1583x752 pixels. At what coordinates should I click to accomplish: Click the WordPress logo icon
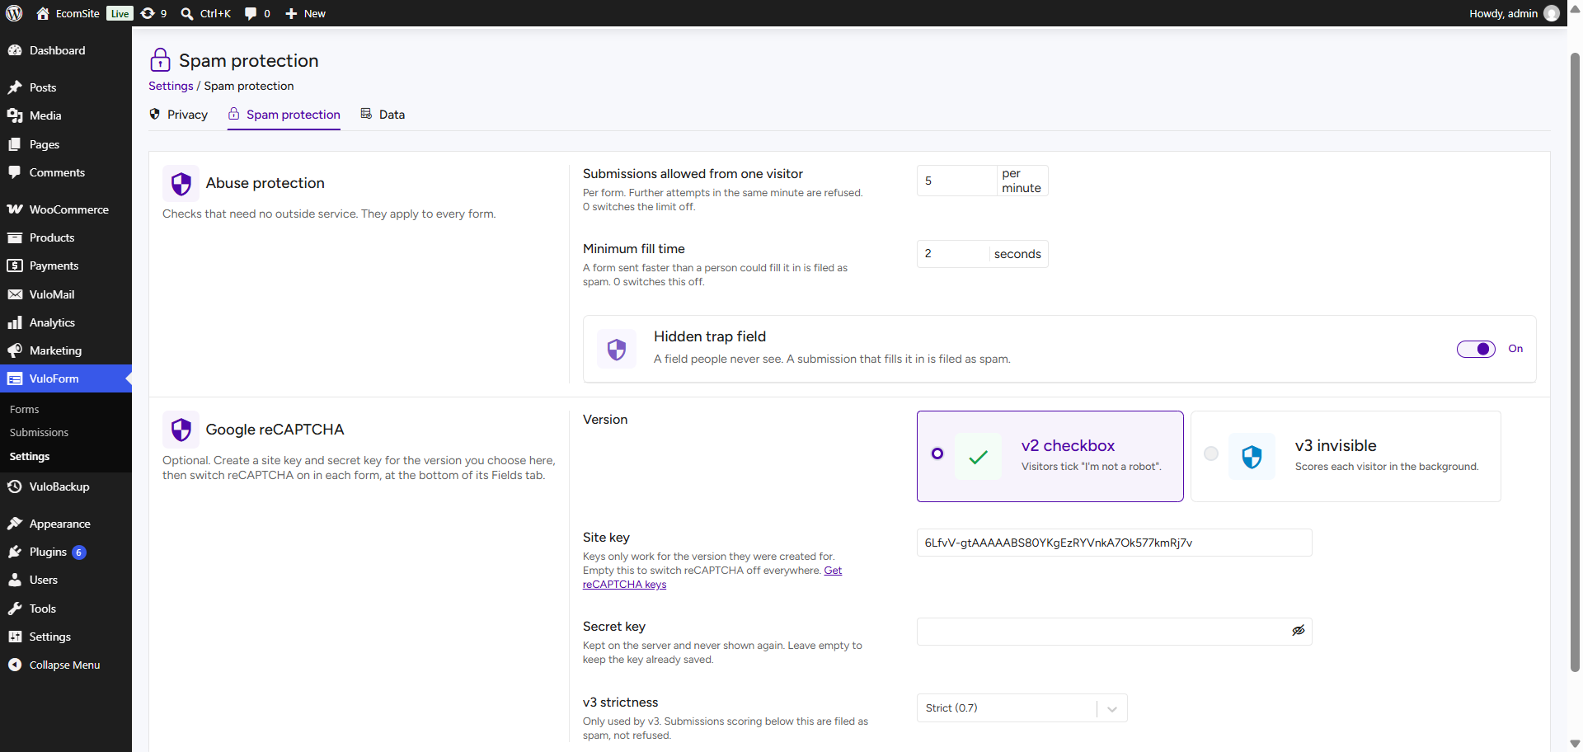[14, 13]
